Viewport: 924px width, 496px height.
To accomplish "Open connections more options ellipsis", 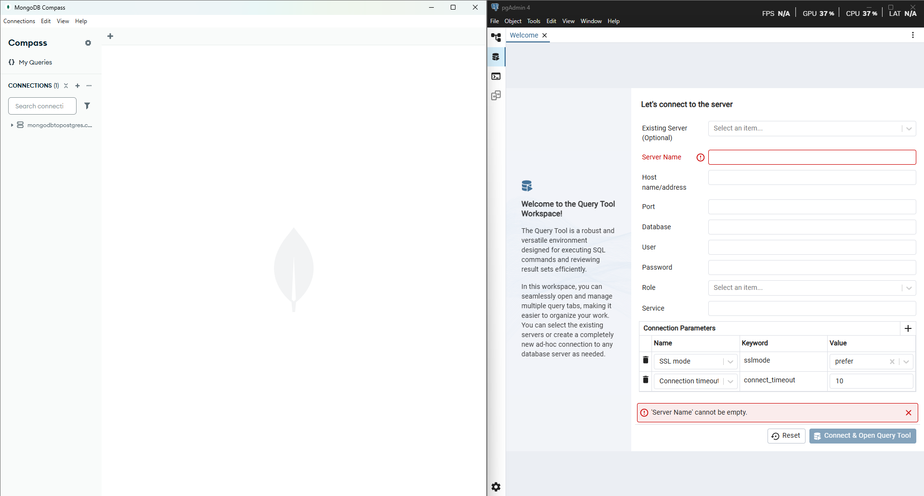I will coord(89,86).
